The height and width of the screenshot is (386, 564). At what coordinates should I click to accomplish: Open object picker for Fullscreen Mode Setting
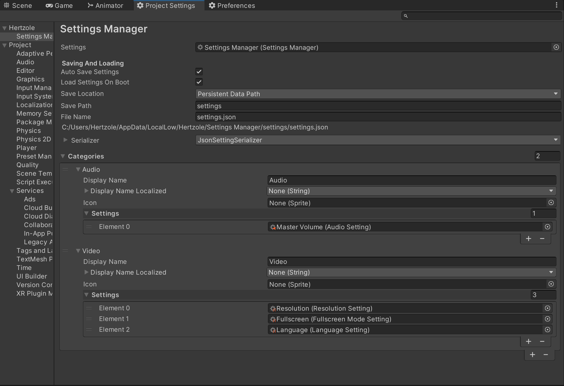547,319
